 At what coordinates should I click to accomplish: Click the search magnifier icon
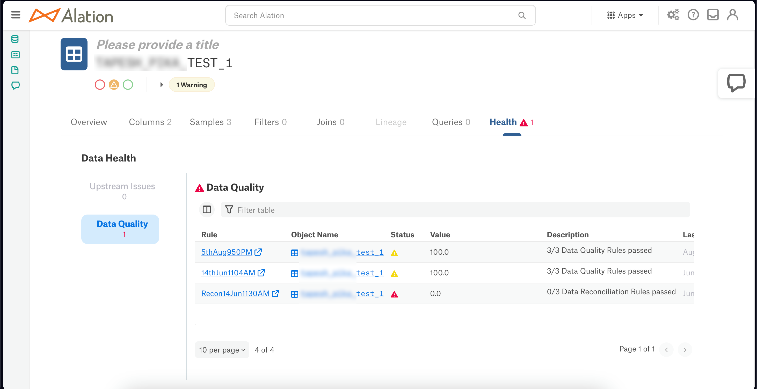[x=522, y=15]
